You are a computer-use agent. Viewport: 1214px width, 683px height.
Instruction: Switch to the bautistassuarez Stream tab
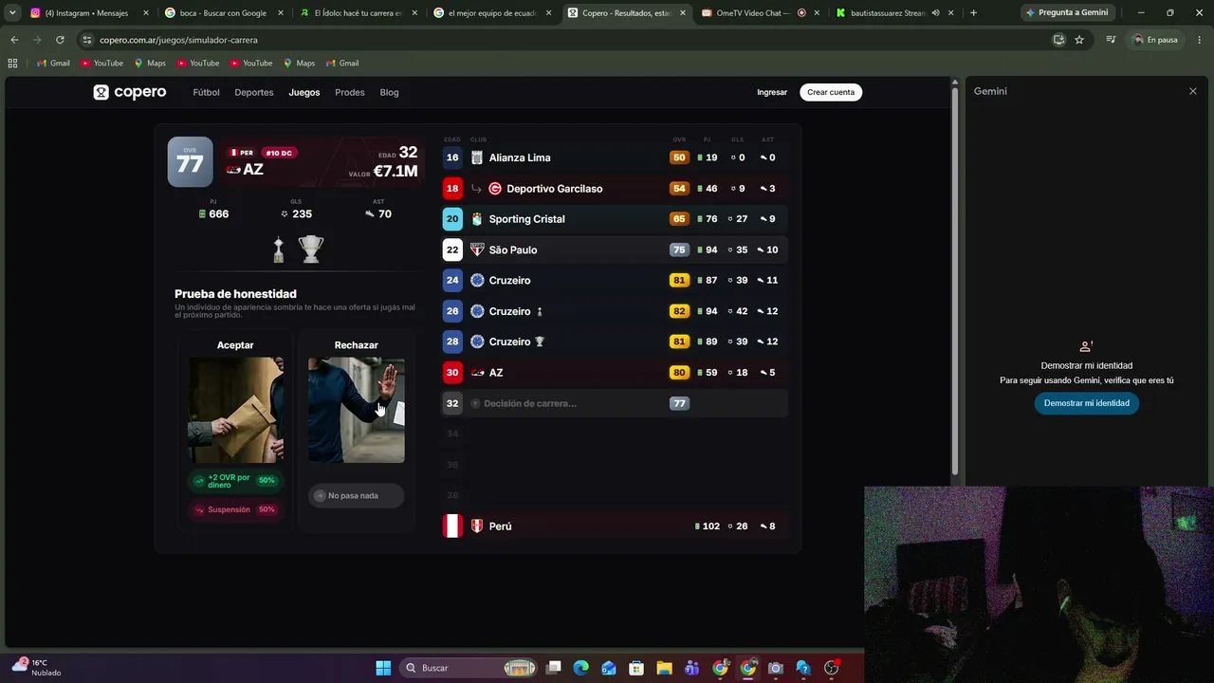[x=896, y=13]
